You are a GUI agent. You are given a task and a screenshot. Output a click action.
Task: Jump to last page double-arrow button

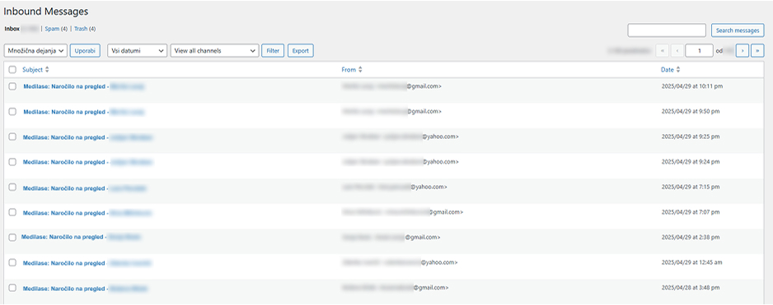pyautogui.click(x=757, y=51)
